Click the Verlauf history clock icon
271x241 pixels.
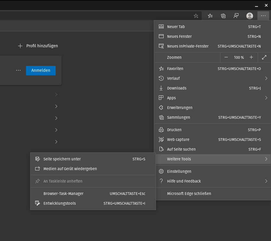coord(161,78)
